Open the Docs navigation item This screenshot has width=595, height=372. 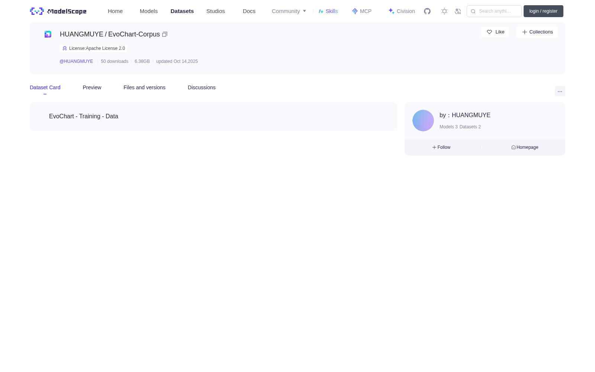point(249,11)
